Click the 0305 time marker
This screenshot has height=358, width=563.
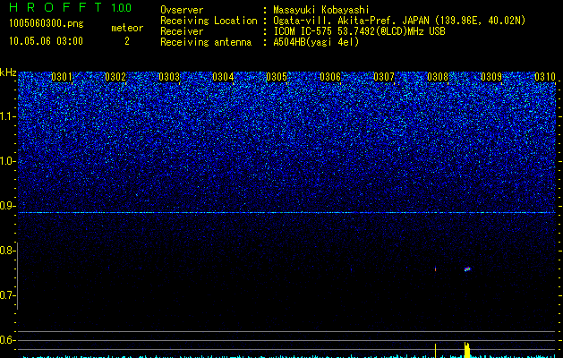[277, 77]
